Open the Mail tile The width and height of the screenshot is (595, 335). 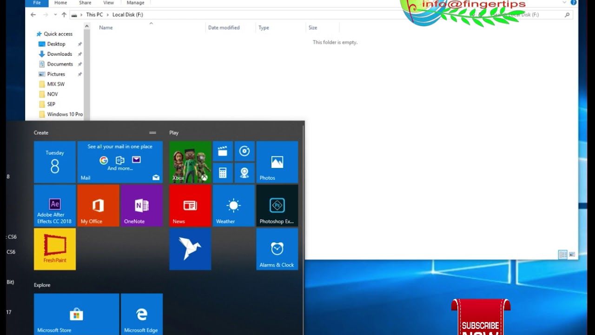tap(120, 162)
